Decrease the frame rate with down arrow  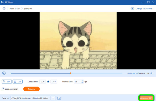tap(82, 82)
